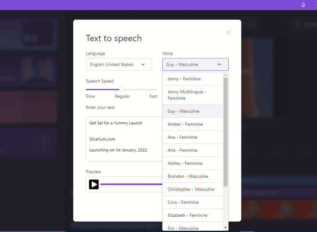317x232 pixels.
Task: Open the Language dropdown
Action: [x=119, y=64]
